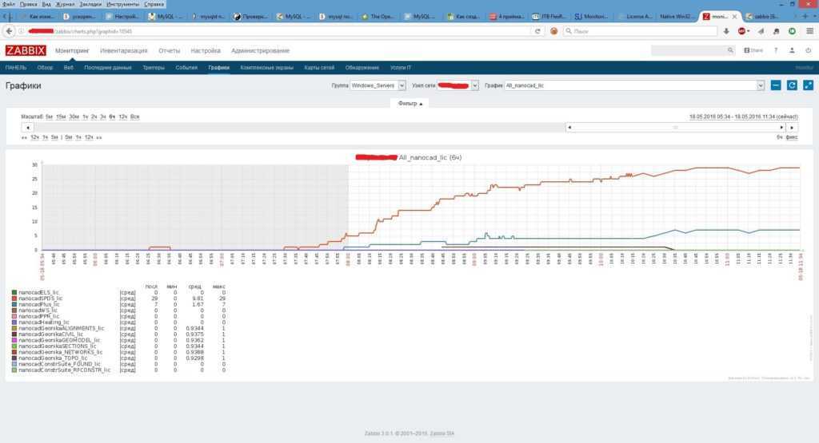Viewport: 819px width, 443px height.
Task: Focus the browser address bar
Action: [x=277, y=31]
